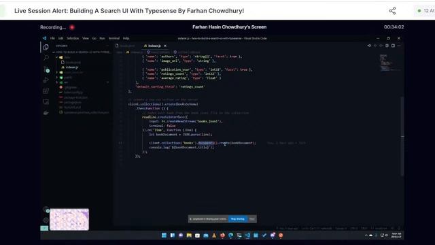Click the 'Live Session Alert' page title
The image size is (435, 245).
coord(129,11)
